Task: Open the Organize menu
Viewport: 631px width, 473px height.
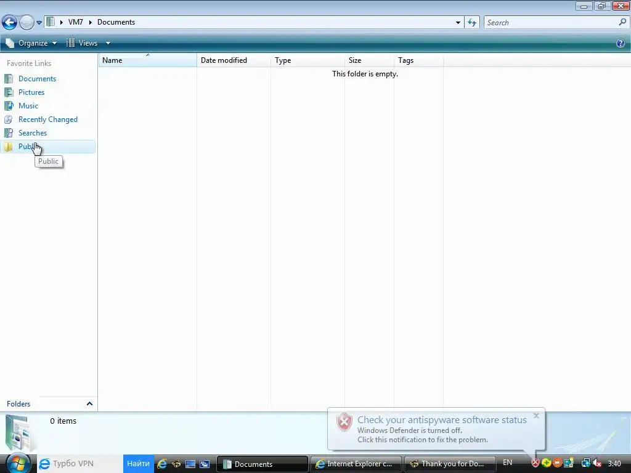Action: pyautogui.click(x=31, y=43)
